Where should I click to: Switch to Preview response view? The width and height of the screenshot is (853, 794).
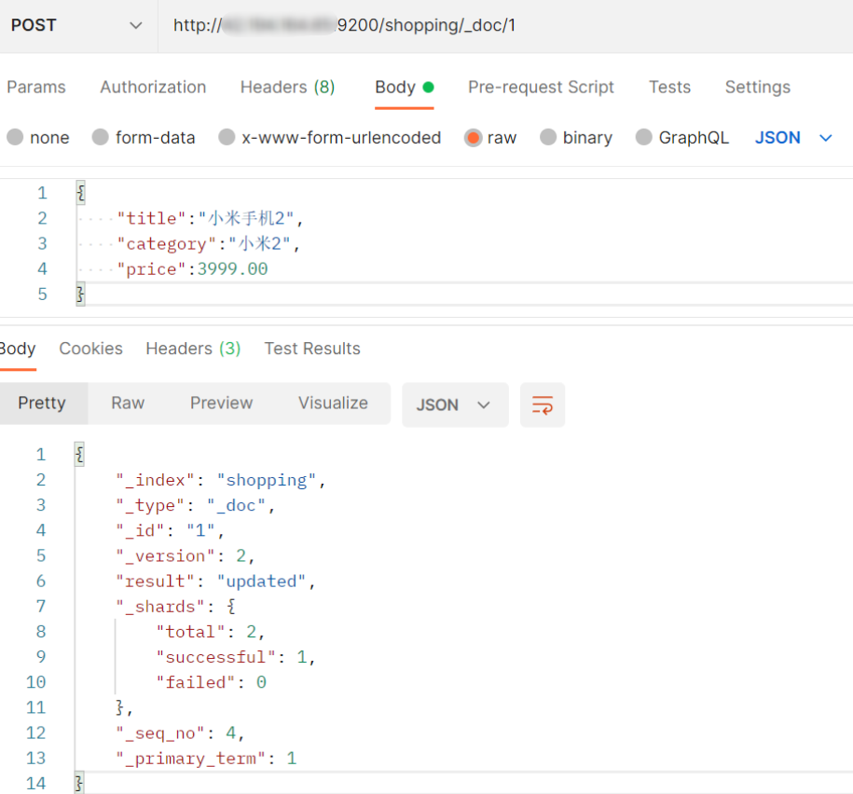tap(221, 404)
